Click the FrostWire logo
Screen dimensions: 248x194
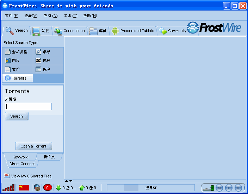[x=214, y=28]
